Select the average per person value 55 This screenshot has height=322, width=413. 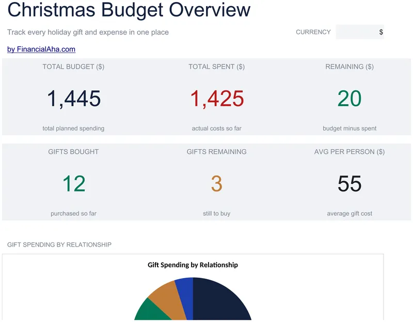tap(350, 184)
